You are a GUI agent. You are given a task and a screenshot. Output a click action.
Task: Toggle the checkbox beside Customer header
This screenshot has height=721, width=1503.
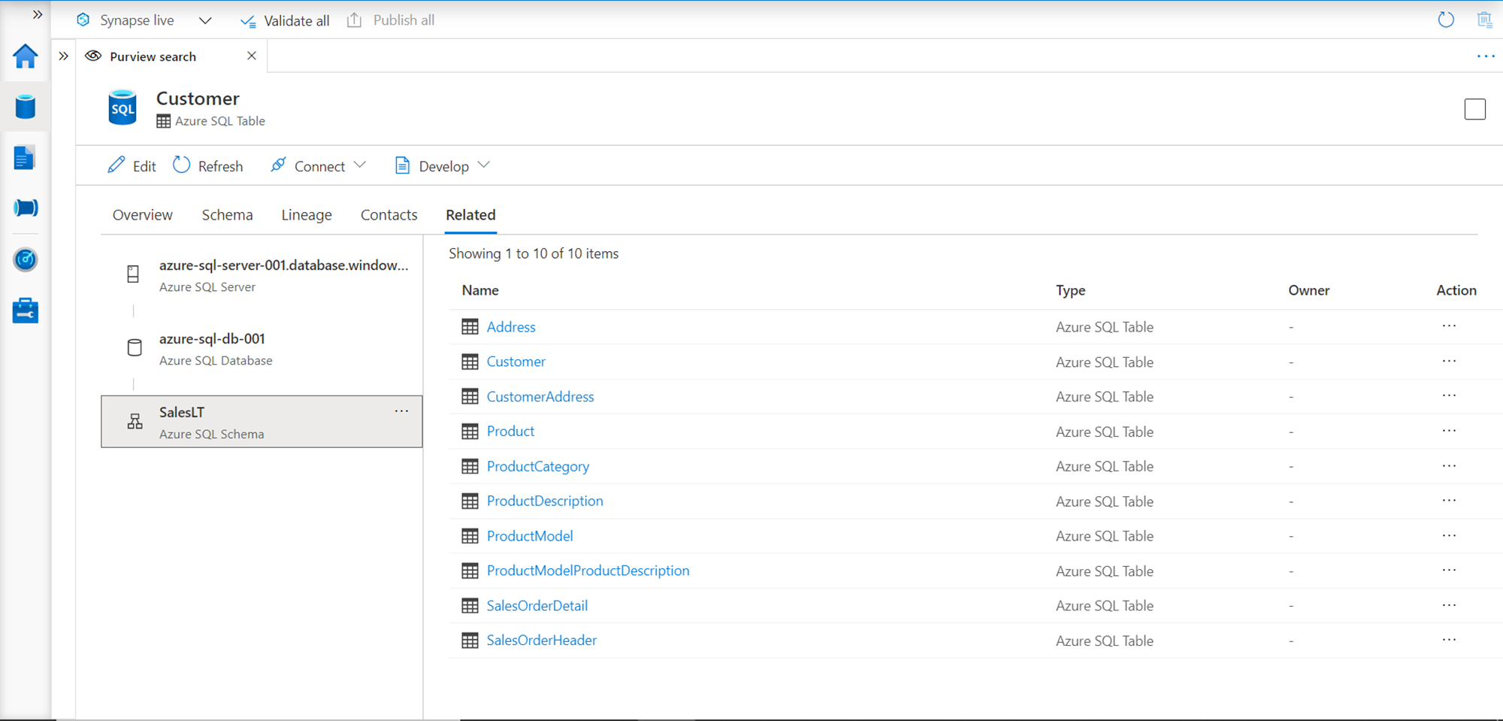pos(1474,110)
